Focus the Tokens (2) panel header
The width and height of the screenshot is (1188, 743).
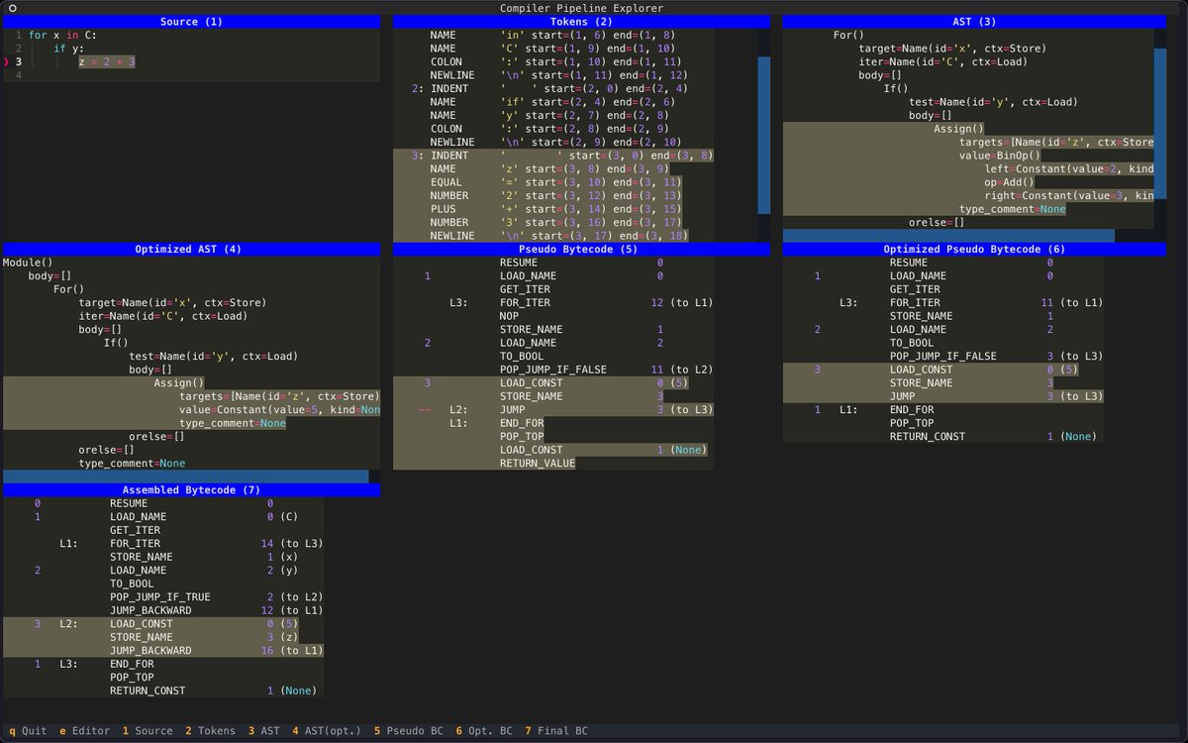pyautogui.click(x=581, y=22)
